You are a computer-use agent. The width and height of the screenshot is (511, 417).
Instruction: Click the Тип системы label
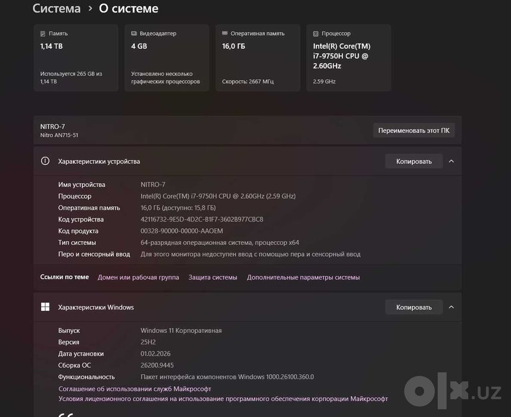[x=77, y=242]
